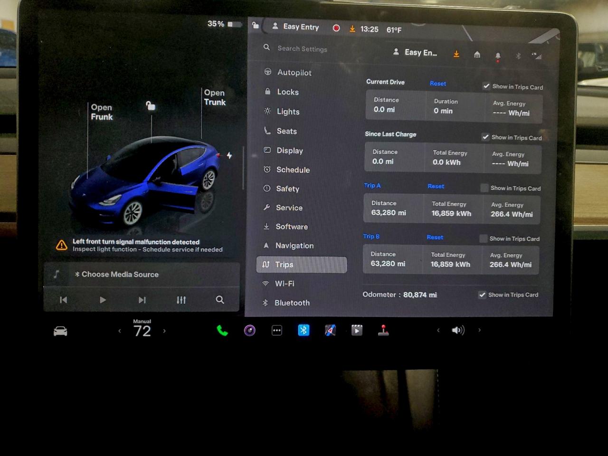Reset Trip A

[x=436, y=186]
